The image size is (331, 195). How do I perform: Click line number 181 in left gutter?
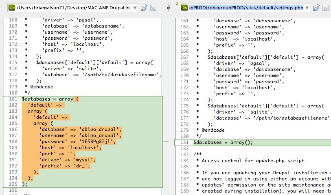13,99
